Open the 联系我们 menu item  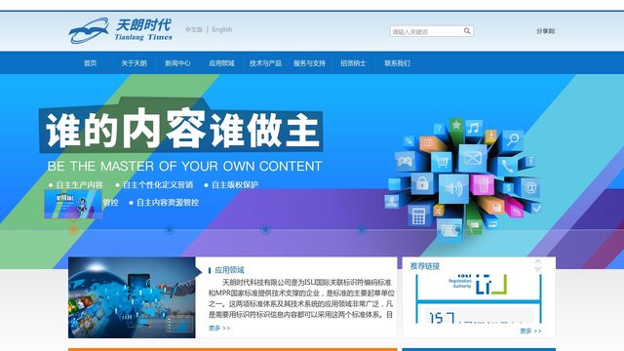pyautogui.click(x=397, y=62)
